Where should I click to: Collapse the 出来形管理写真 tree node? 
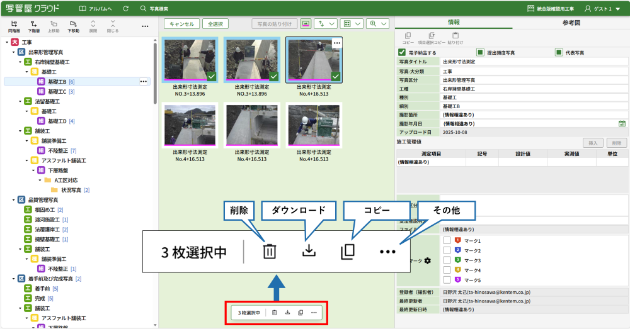click(14, 52)
